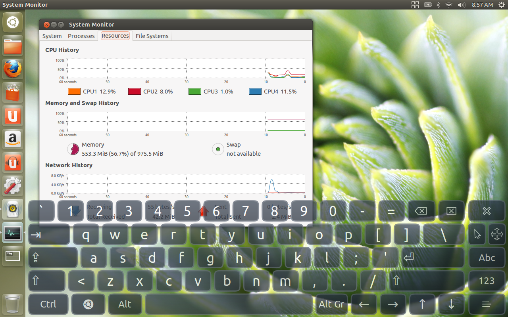The width and height of the screenshot is (508, 317).
Task: Open the Amazon launcher icon
Action: coord(13,139)
